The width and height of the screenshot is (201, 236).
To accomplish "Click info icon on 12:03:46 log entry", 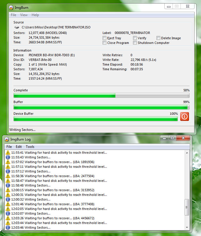I will (x=8, y=228).
